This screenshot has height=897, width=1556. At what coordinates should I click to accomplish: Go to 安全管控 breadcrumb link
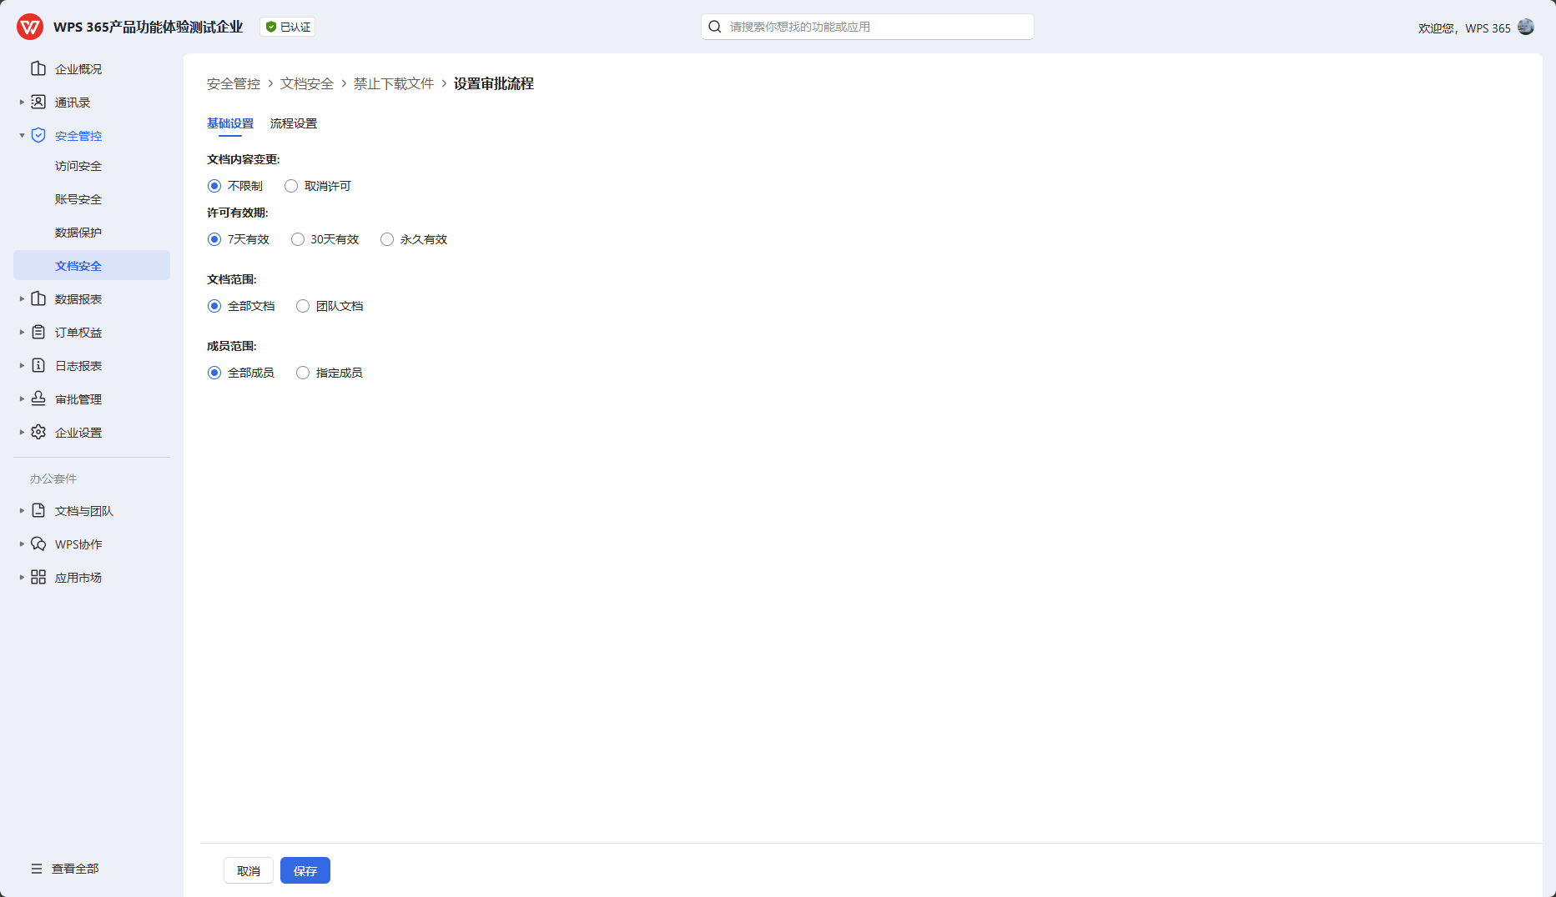234,83
